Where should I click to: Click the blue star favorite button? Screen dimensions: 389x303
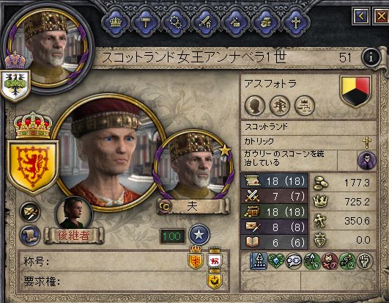pos(199,235)
